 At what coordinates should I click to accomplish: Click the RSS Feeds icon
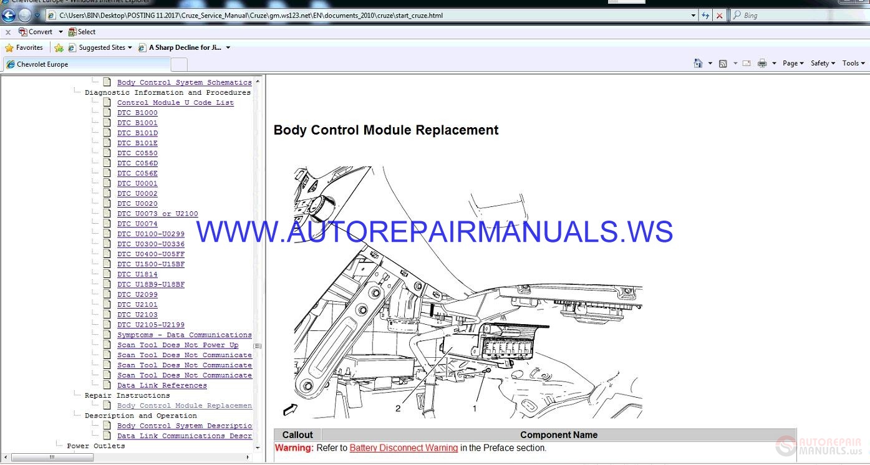(x=723, y=63)
